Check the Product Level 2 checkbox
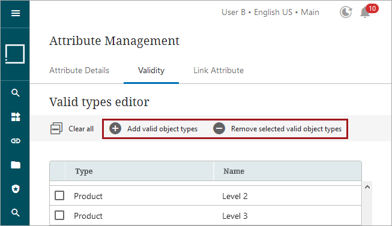Viewport: 392px width, 226px height. click(x=59, y=195)
